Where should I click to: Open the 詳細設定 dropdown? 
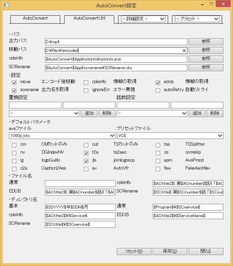(x=143, y=19)
